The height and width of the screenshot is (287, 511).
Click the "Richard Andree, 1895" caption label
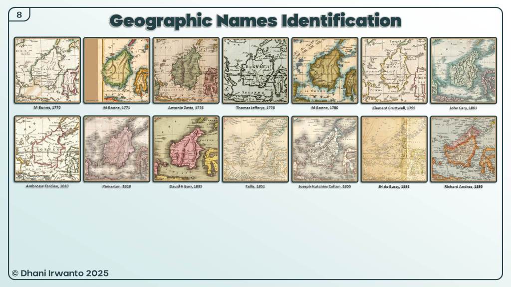463,186
